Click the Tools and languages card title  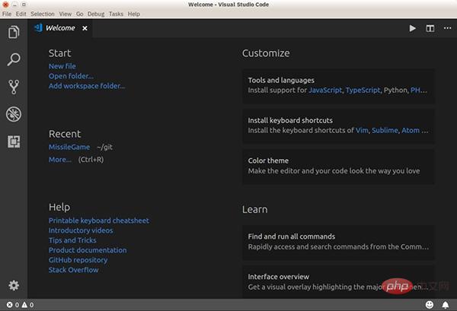click(x=281, y=81)
